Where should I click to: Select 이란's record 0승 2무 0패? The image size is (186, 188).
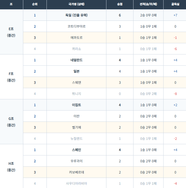(x=148, y=116)
